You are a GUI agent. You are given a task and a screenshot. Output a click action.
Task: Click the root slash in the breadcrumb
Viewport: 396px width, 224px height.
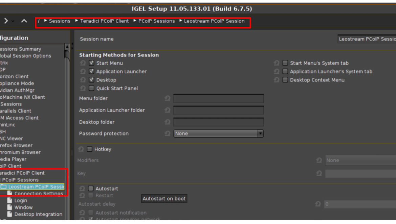(39, 21)
